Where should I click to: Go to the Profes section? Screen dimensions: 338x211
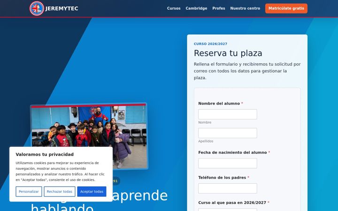click(x=219, y=8)
